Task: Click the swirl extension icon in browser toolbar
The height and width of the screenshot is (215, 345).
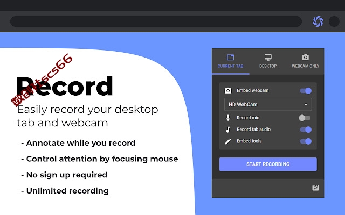Action: (318, 21)
